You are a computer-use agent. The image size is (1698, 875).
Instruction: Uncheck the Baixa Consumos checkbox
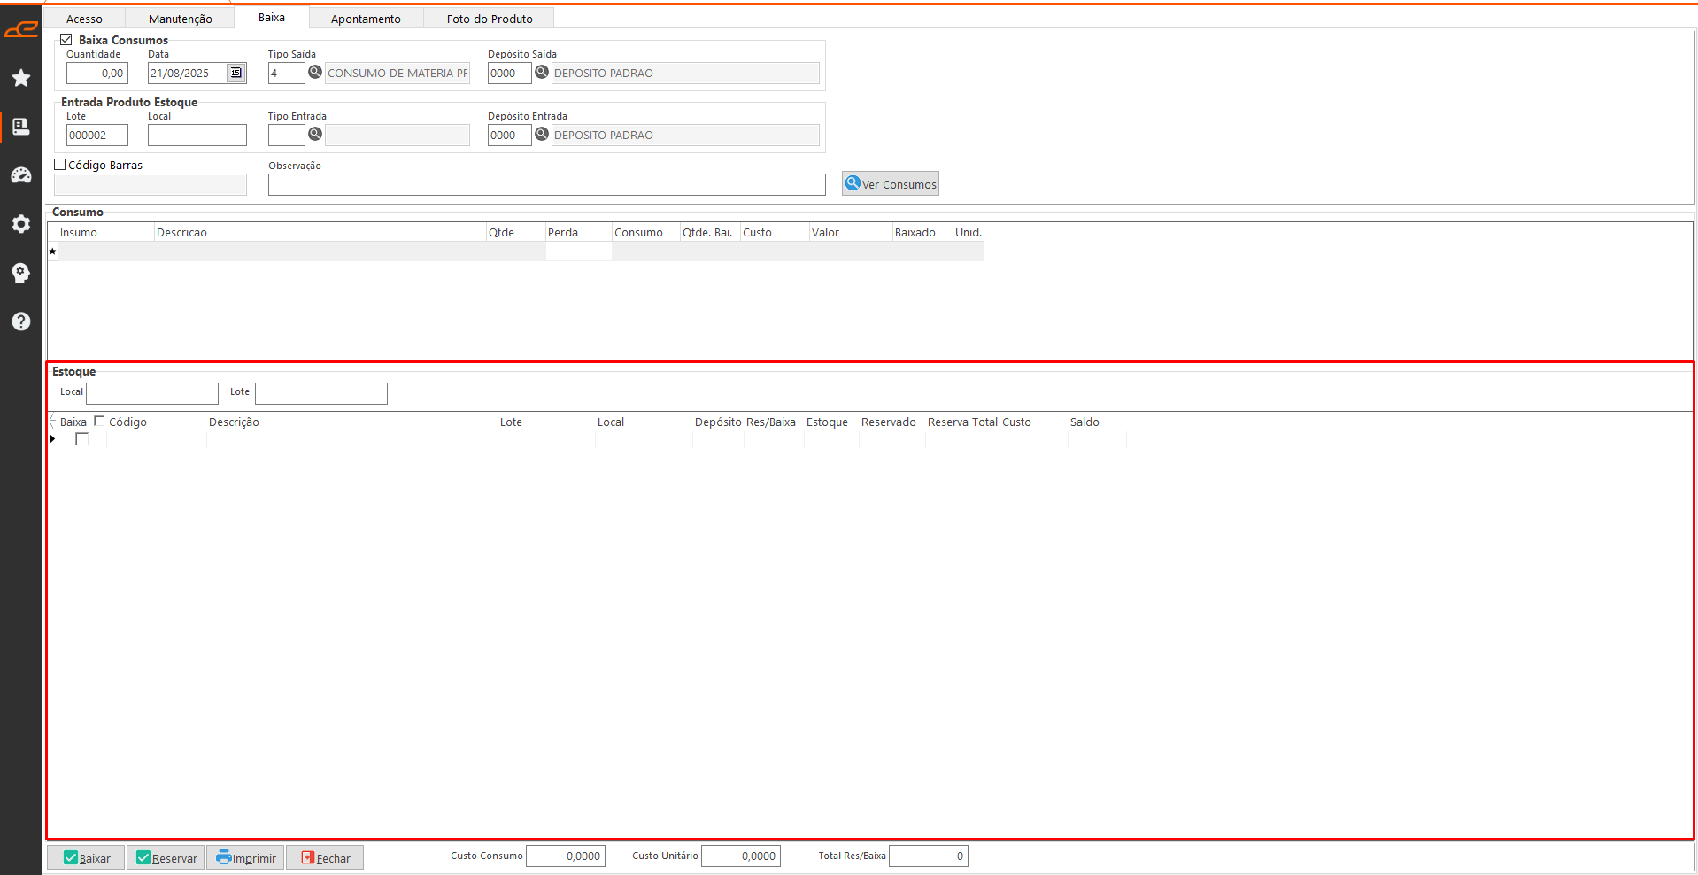[x=66, y=40]
